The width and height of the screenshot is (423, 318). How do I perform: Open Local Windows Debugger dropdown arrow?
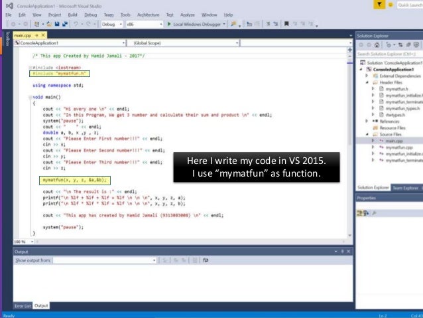pos(224,25)
